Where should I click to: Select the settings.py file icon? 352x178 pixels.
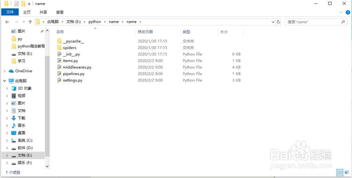[x=59, y=80]
